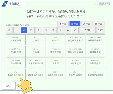Click the 訪問先の部課名 (先頭文字) label
Image resolution: width=113 pixels, height=94 pixels.
tap(17, 25)
